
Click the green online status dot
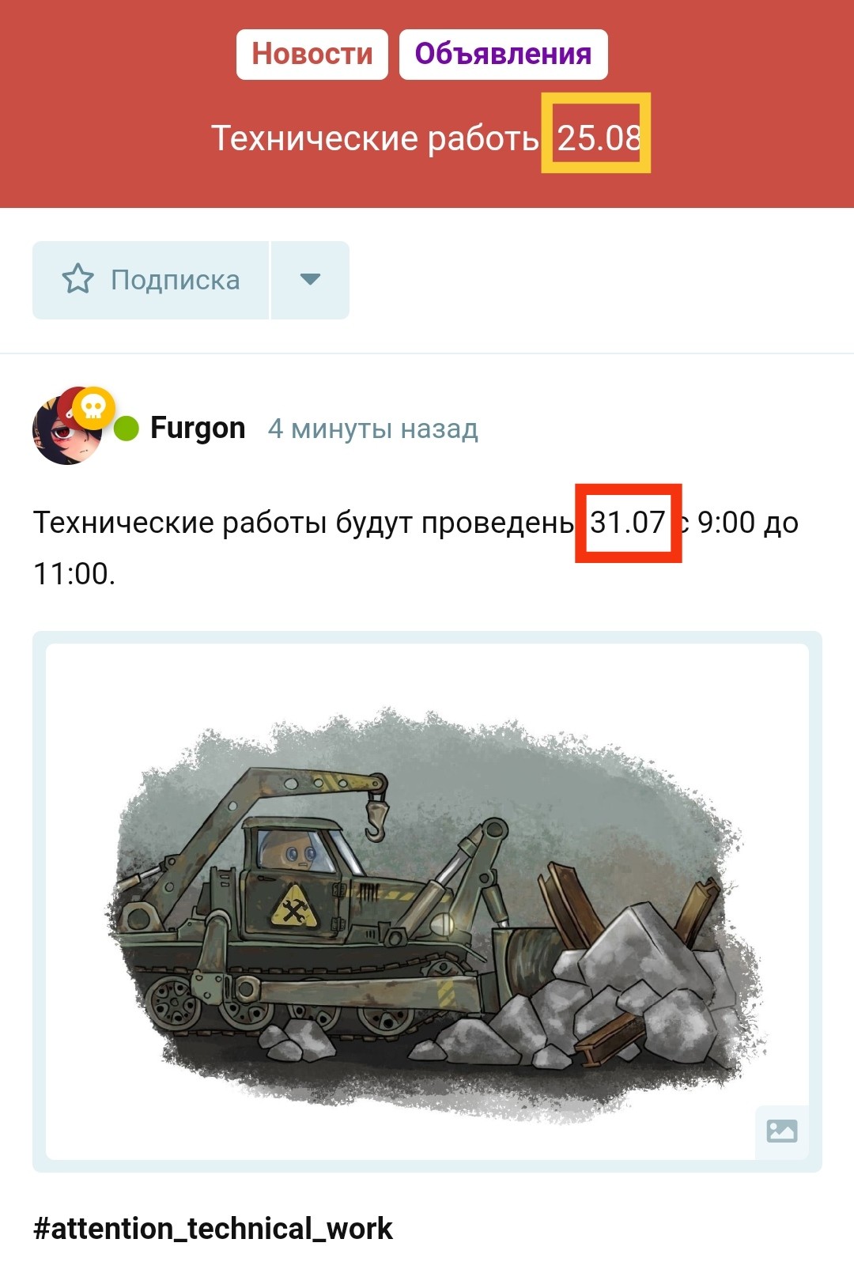coord(126,429)
